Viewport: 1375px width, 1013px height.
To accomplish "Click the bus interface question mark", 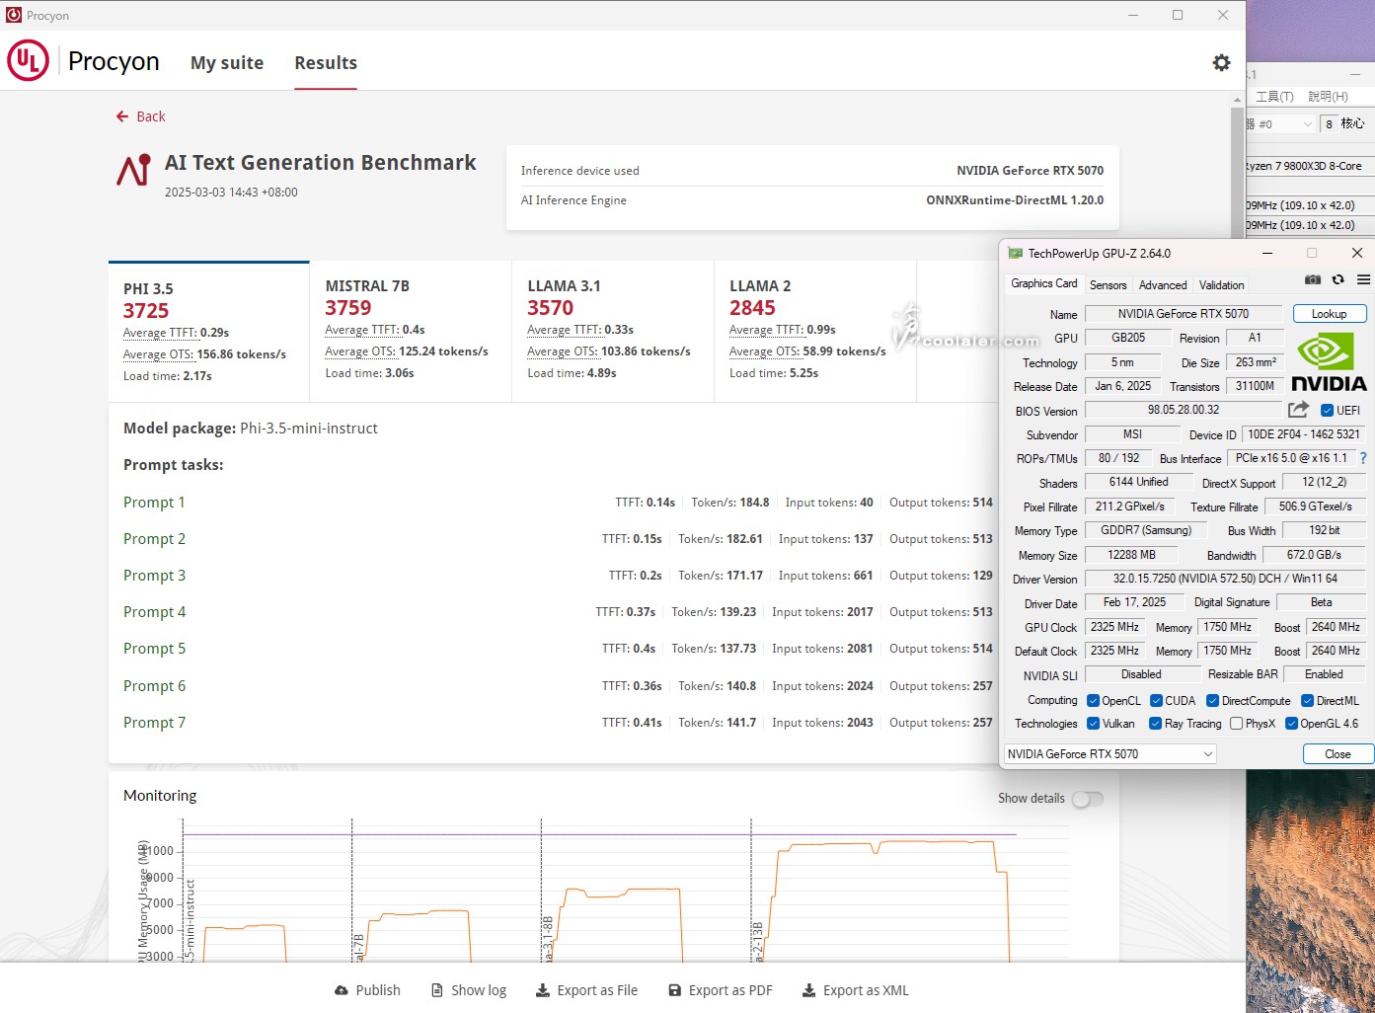I will [1363, 458].
